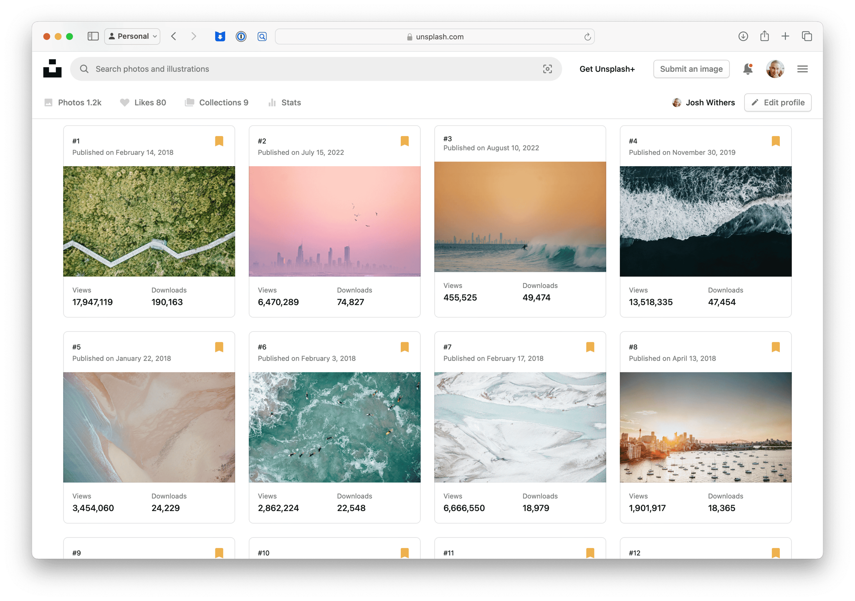Reload the page in address bar
This screenshot has height=601, width=855.
pyautogui.click(x=587, y=37)
